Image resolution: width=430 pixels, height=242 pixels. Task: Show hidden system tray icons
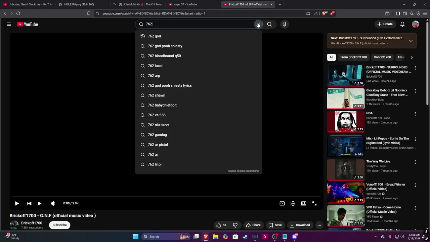pyautogui.click(x=376, y=237)
